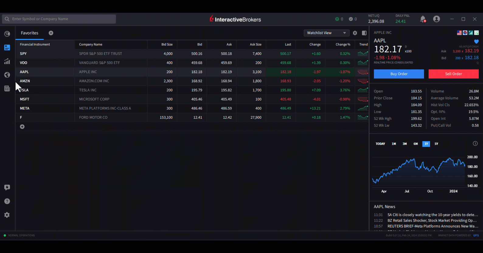Click the AAPL bid price 182.18 in the quote panel

tap(472, 57)
